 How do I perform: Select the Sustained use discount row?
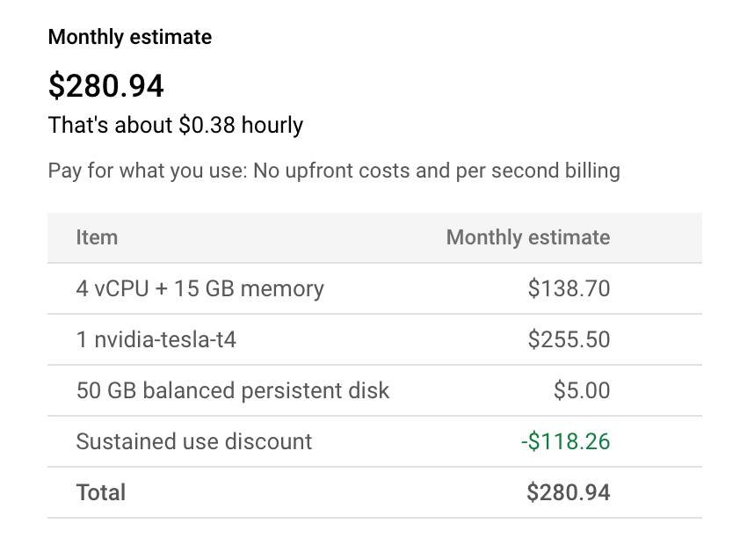coord(194,441)
